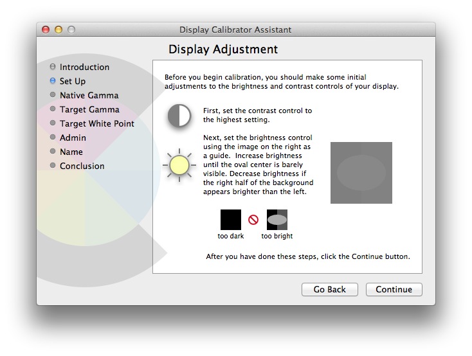Select the Conclusion step
Screen dimensions: 472x356
coord(82,166)
